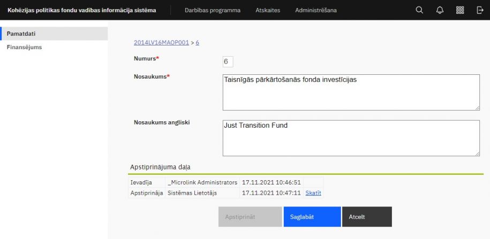490x239 pixels.
Task: Click the notifications bell icon
Action: 440,10
